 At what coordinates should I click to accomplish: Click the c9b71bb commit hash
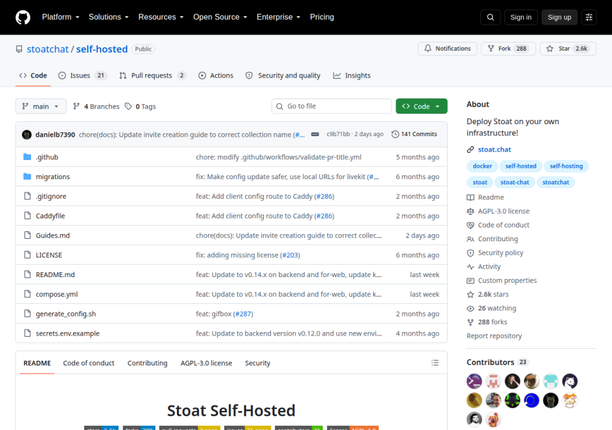338,134
